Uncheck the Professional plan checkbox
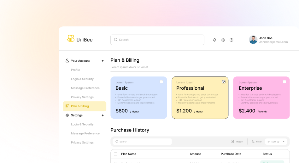 pyautogui.click(x=224, y=82)
